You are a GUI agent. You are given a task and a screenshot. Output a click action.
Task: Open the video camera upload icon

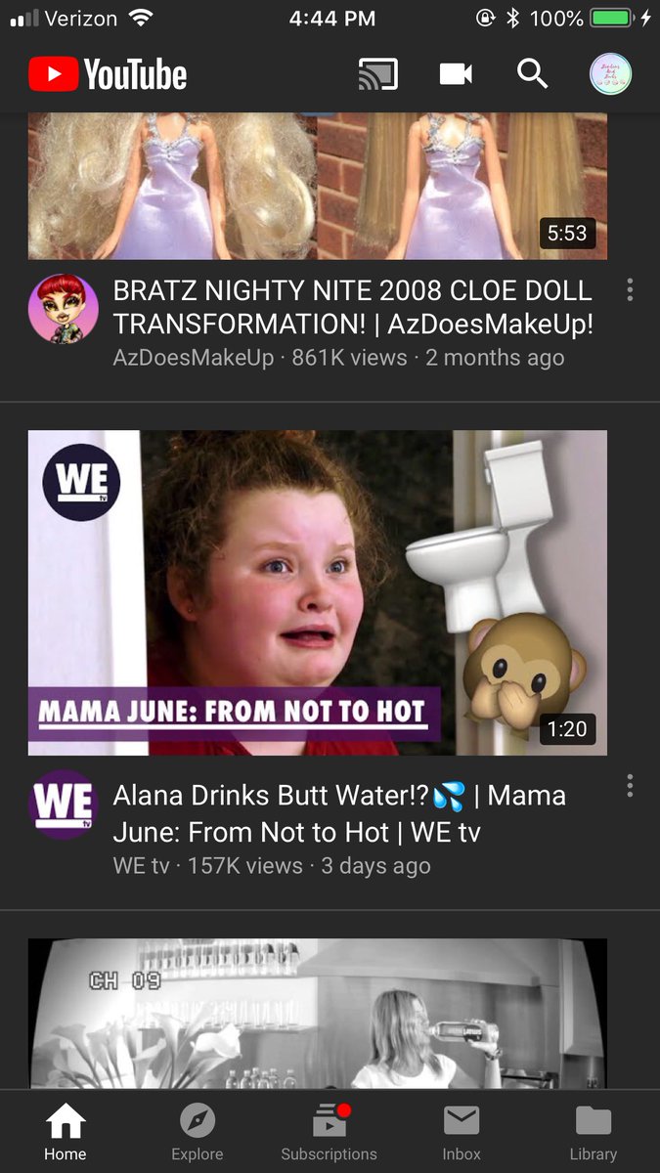click(456, 74)
